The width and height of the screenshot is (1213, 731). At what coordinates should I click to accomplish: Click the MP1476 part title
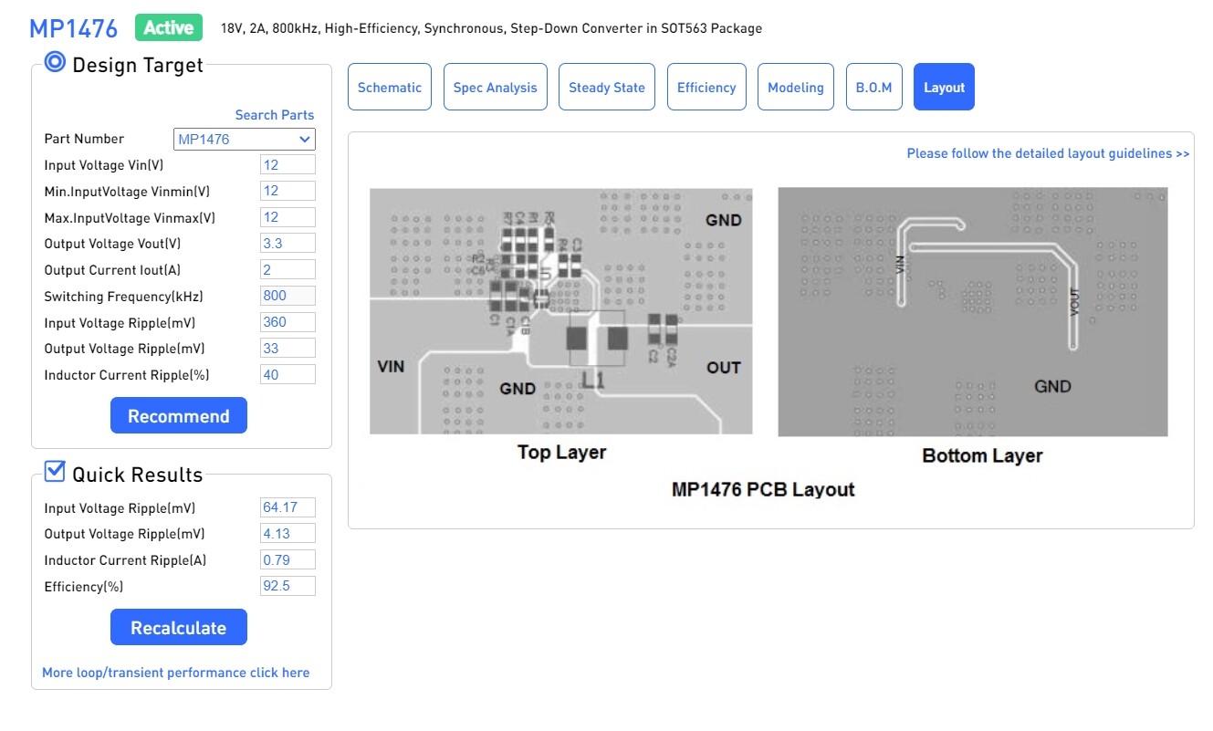pyautogui.click(x=74, y=28)
